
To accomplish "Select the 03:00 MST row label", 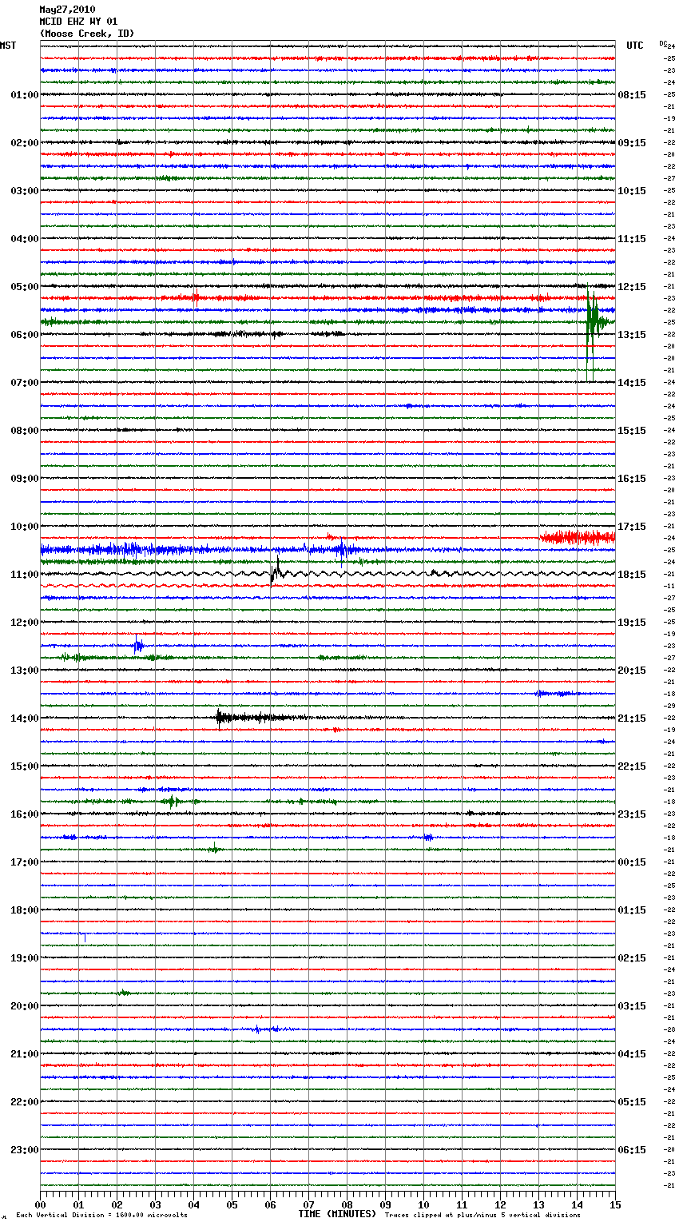I will [x=24, y=191].
